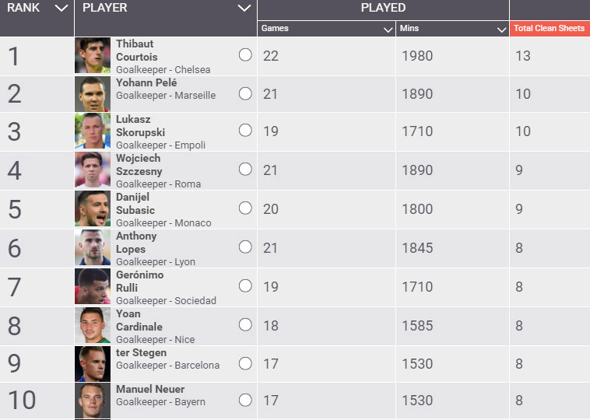Open Manuel Neuer player name link
The image size is (590, 420).
tap(150, 389)
